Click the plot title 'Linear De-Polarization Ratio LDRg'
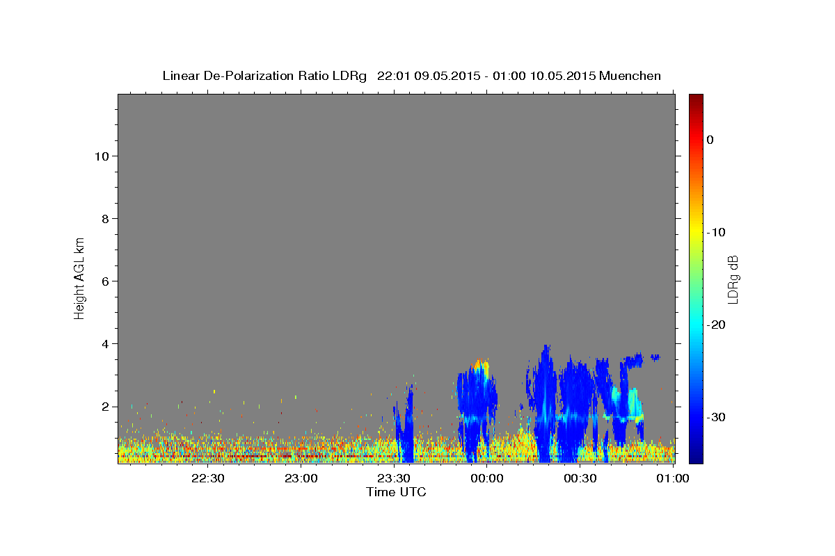 [264, 76]
